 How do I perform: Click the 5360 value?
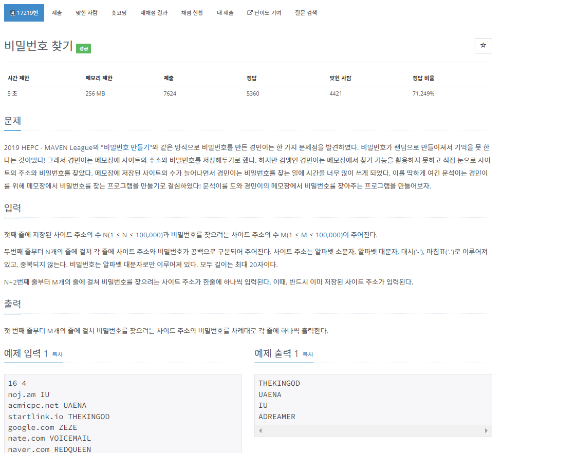(x=253, y=93)
